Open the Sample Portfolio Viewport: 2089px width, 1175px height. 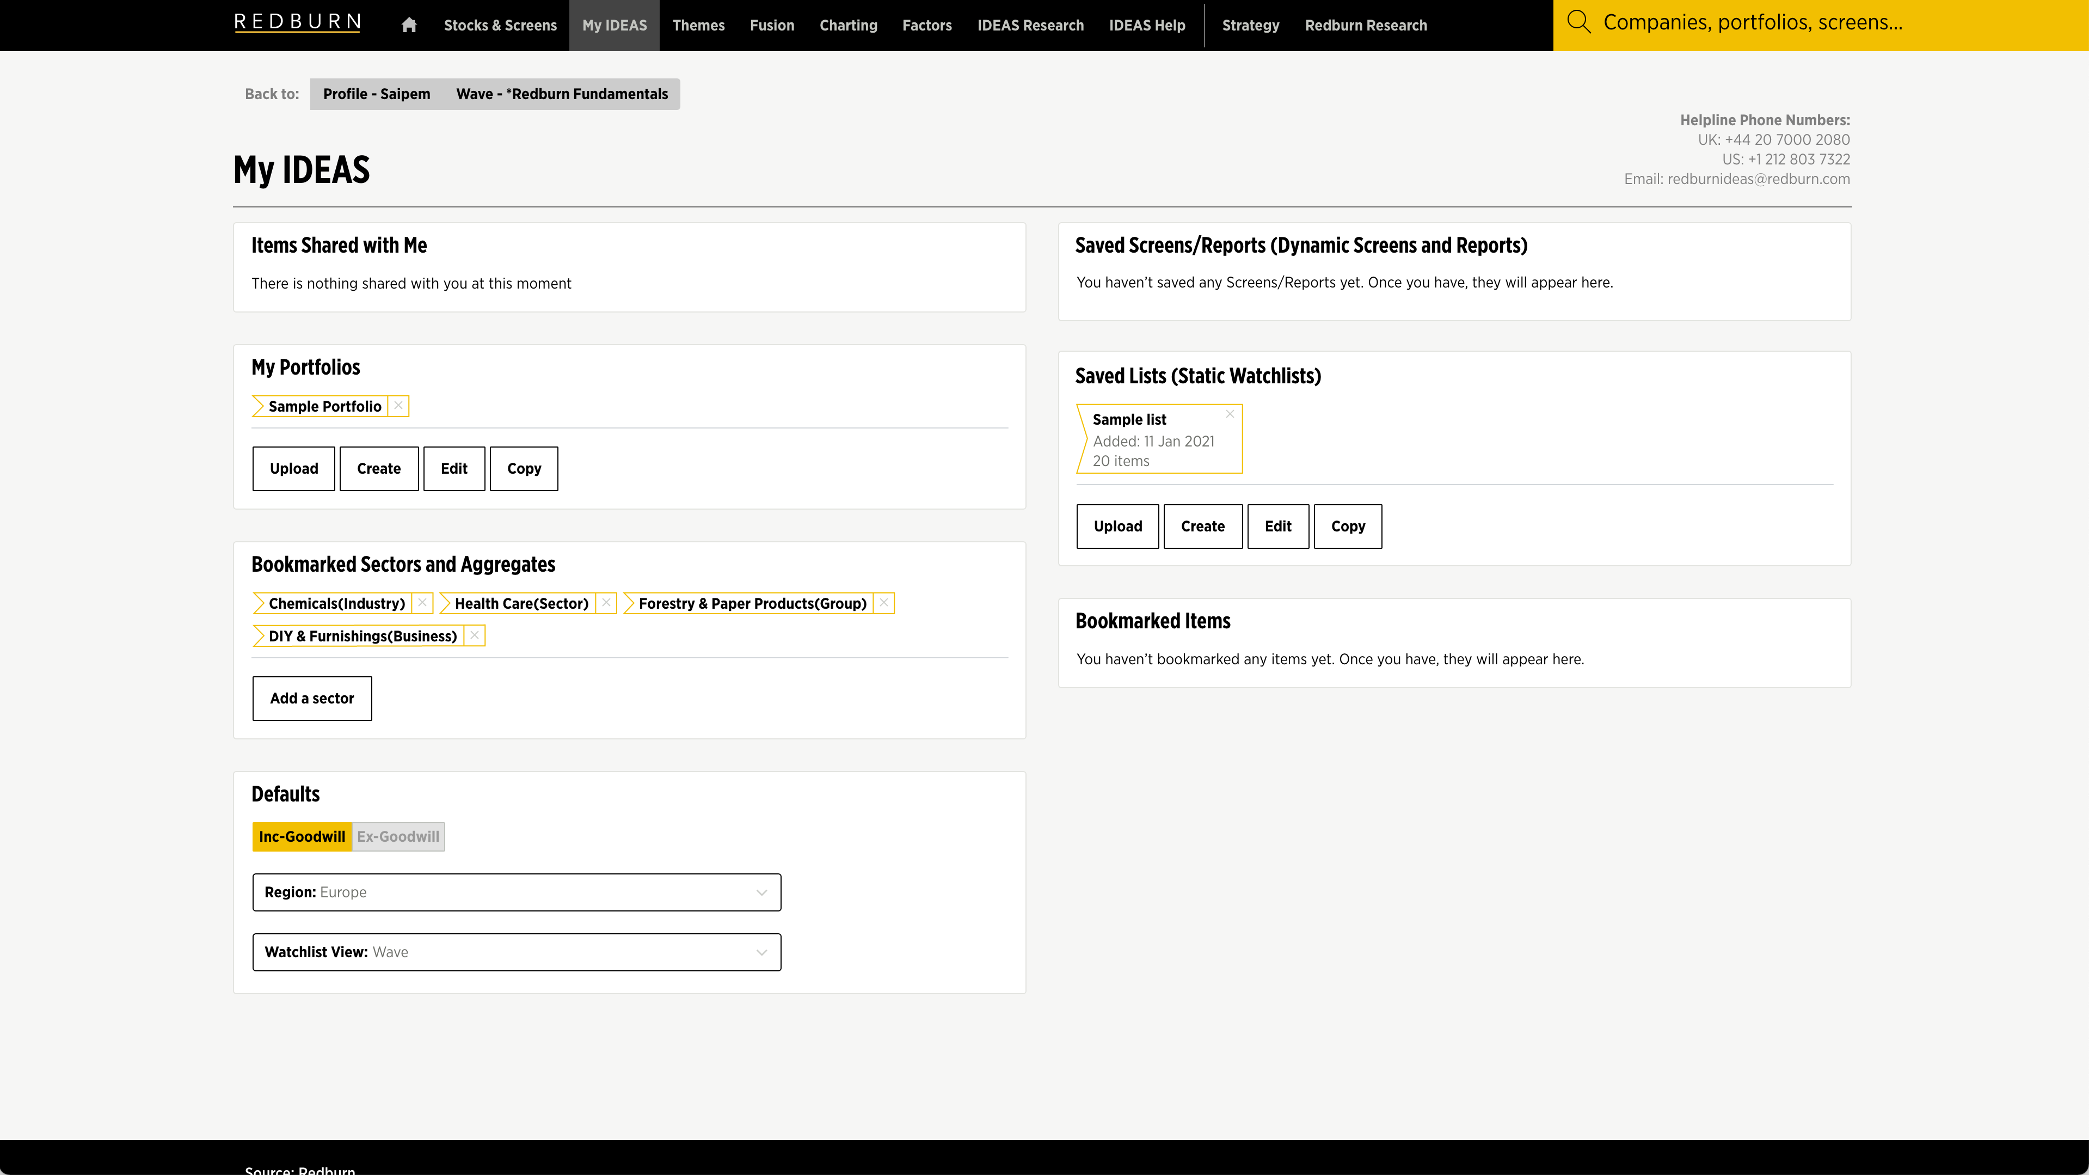324,406
